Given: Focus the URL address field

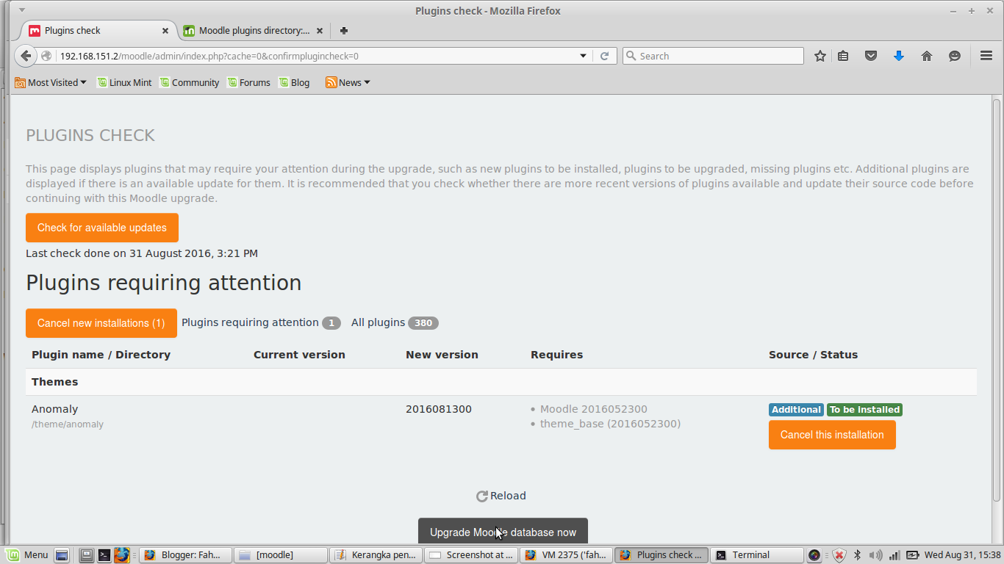Looking at the screenshot, I should (x=316, y=56).
